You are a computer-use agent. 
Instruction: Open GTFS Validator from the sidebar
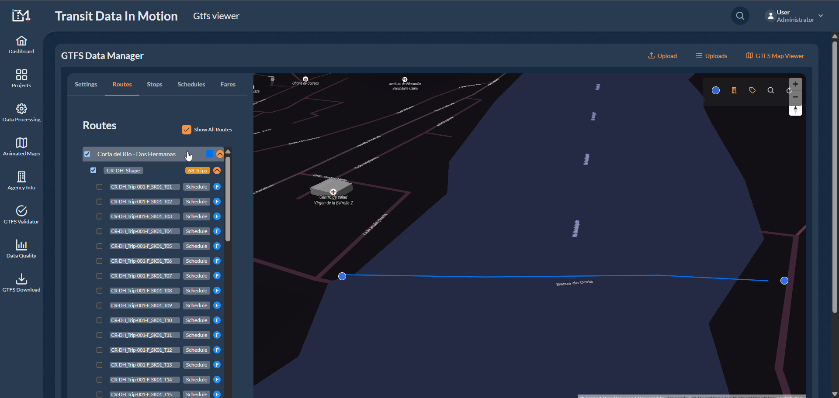(x=21, y=215)
